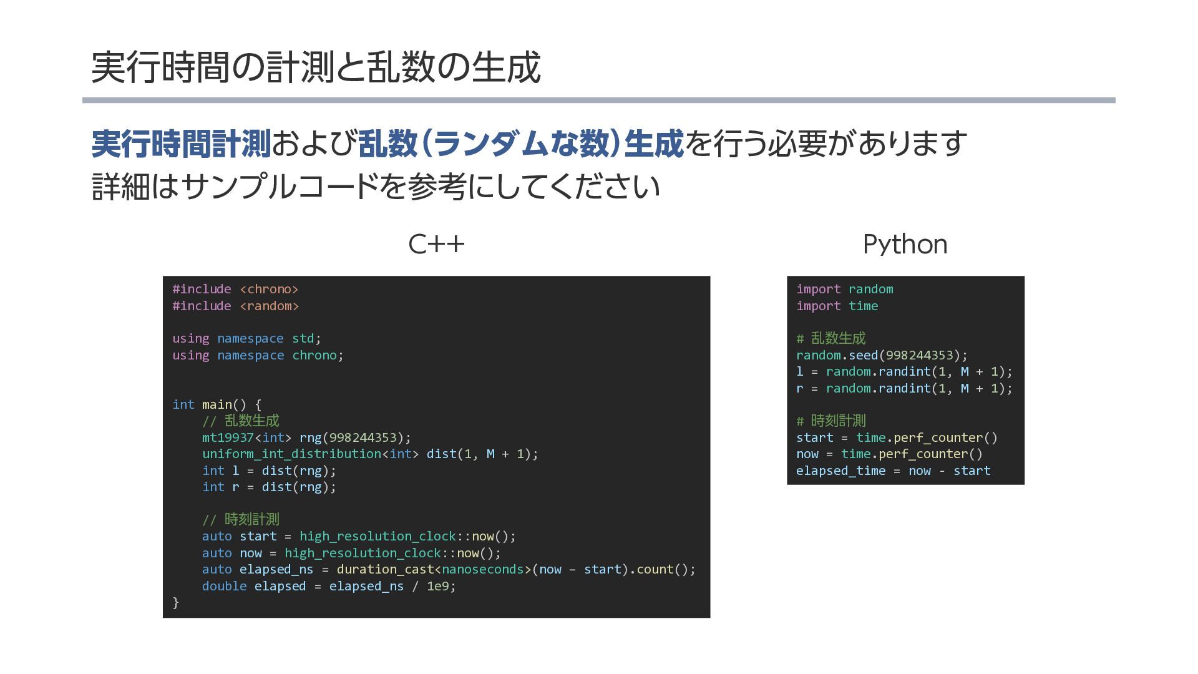Screen dimensions: 1198x674
Task: Click the Python heading above the code
Action: coord(905,244)
